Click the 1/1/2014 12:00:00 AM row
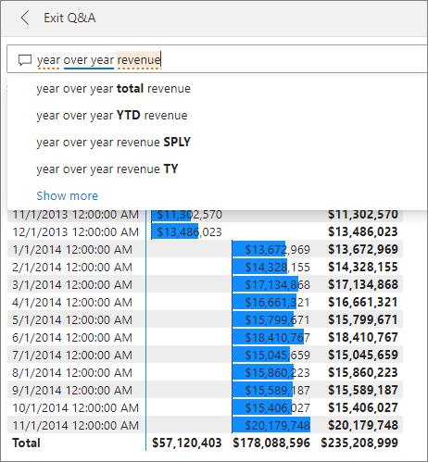428x462 pixels. [x=205, y=249]
